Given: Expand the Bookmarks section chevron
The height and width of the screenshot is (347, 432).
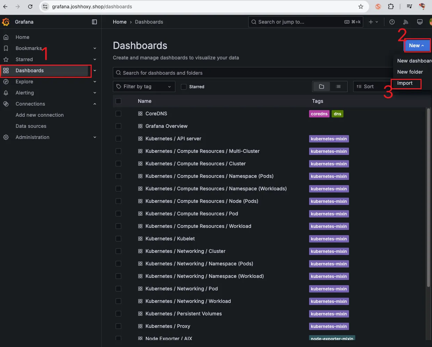Looking at the screenshot, I should pos(95,48).
